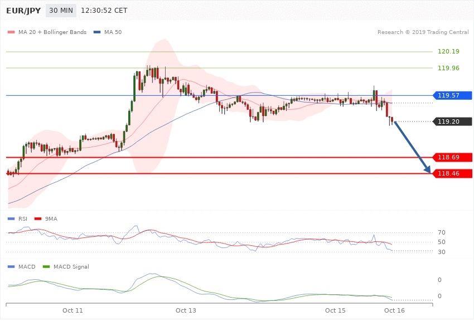Image resolution: width=474 pixels, height=321 pixels.
Task: Click the 118.69 red support level tag
Action: click(x=452, y=158)
